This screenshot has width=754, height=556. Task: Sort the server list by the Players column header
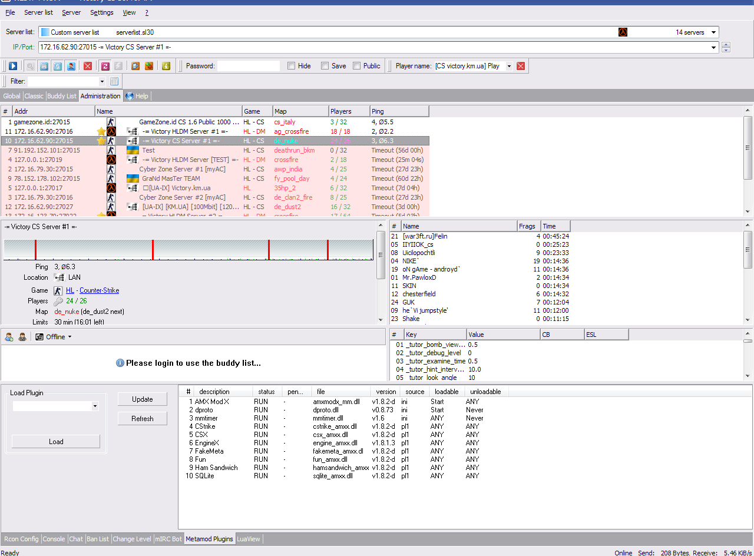[x=349, y=111]
